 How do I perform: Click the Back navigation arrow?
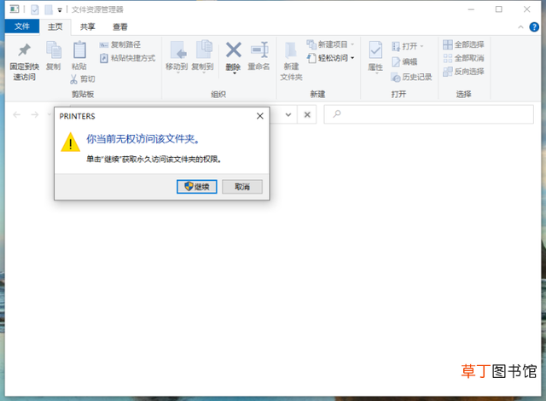(x=17, y=114)
